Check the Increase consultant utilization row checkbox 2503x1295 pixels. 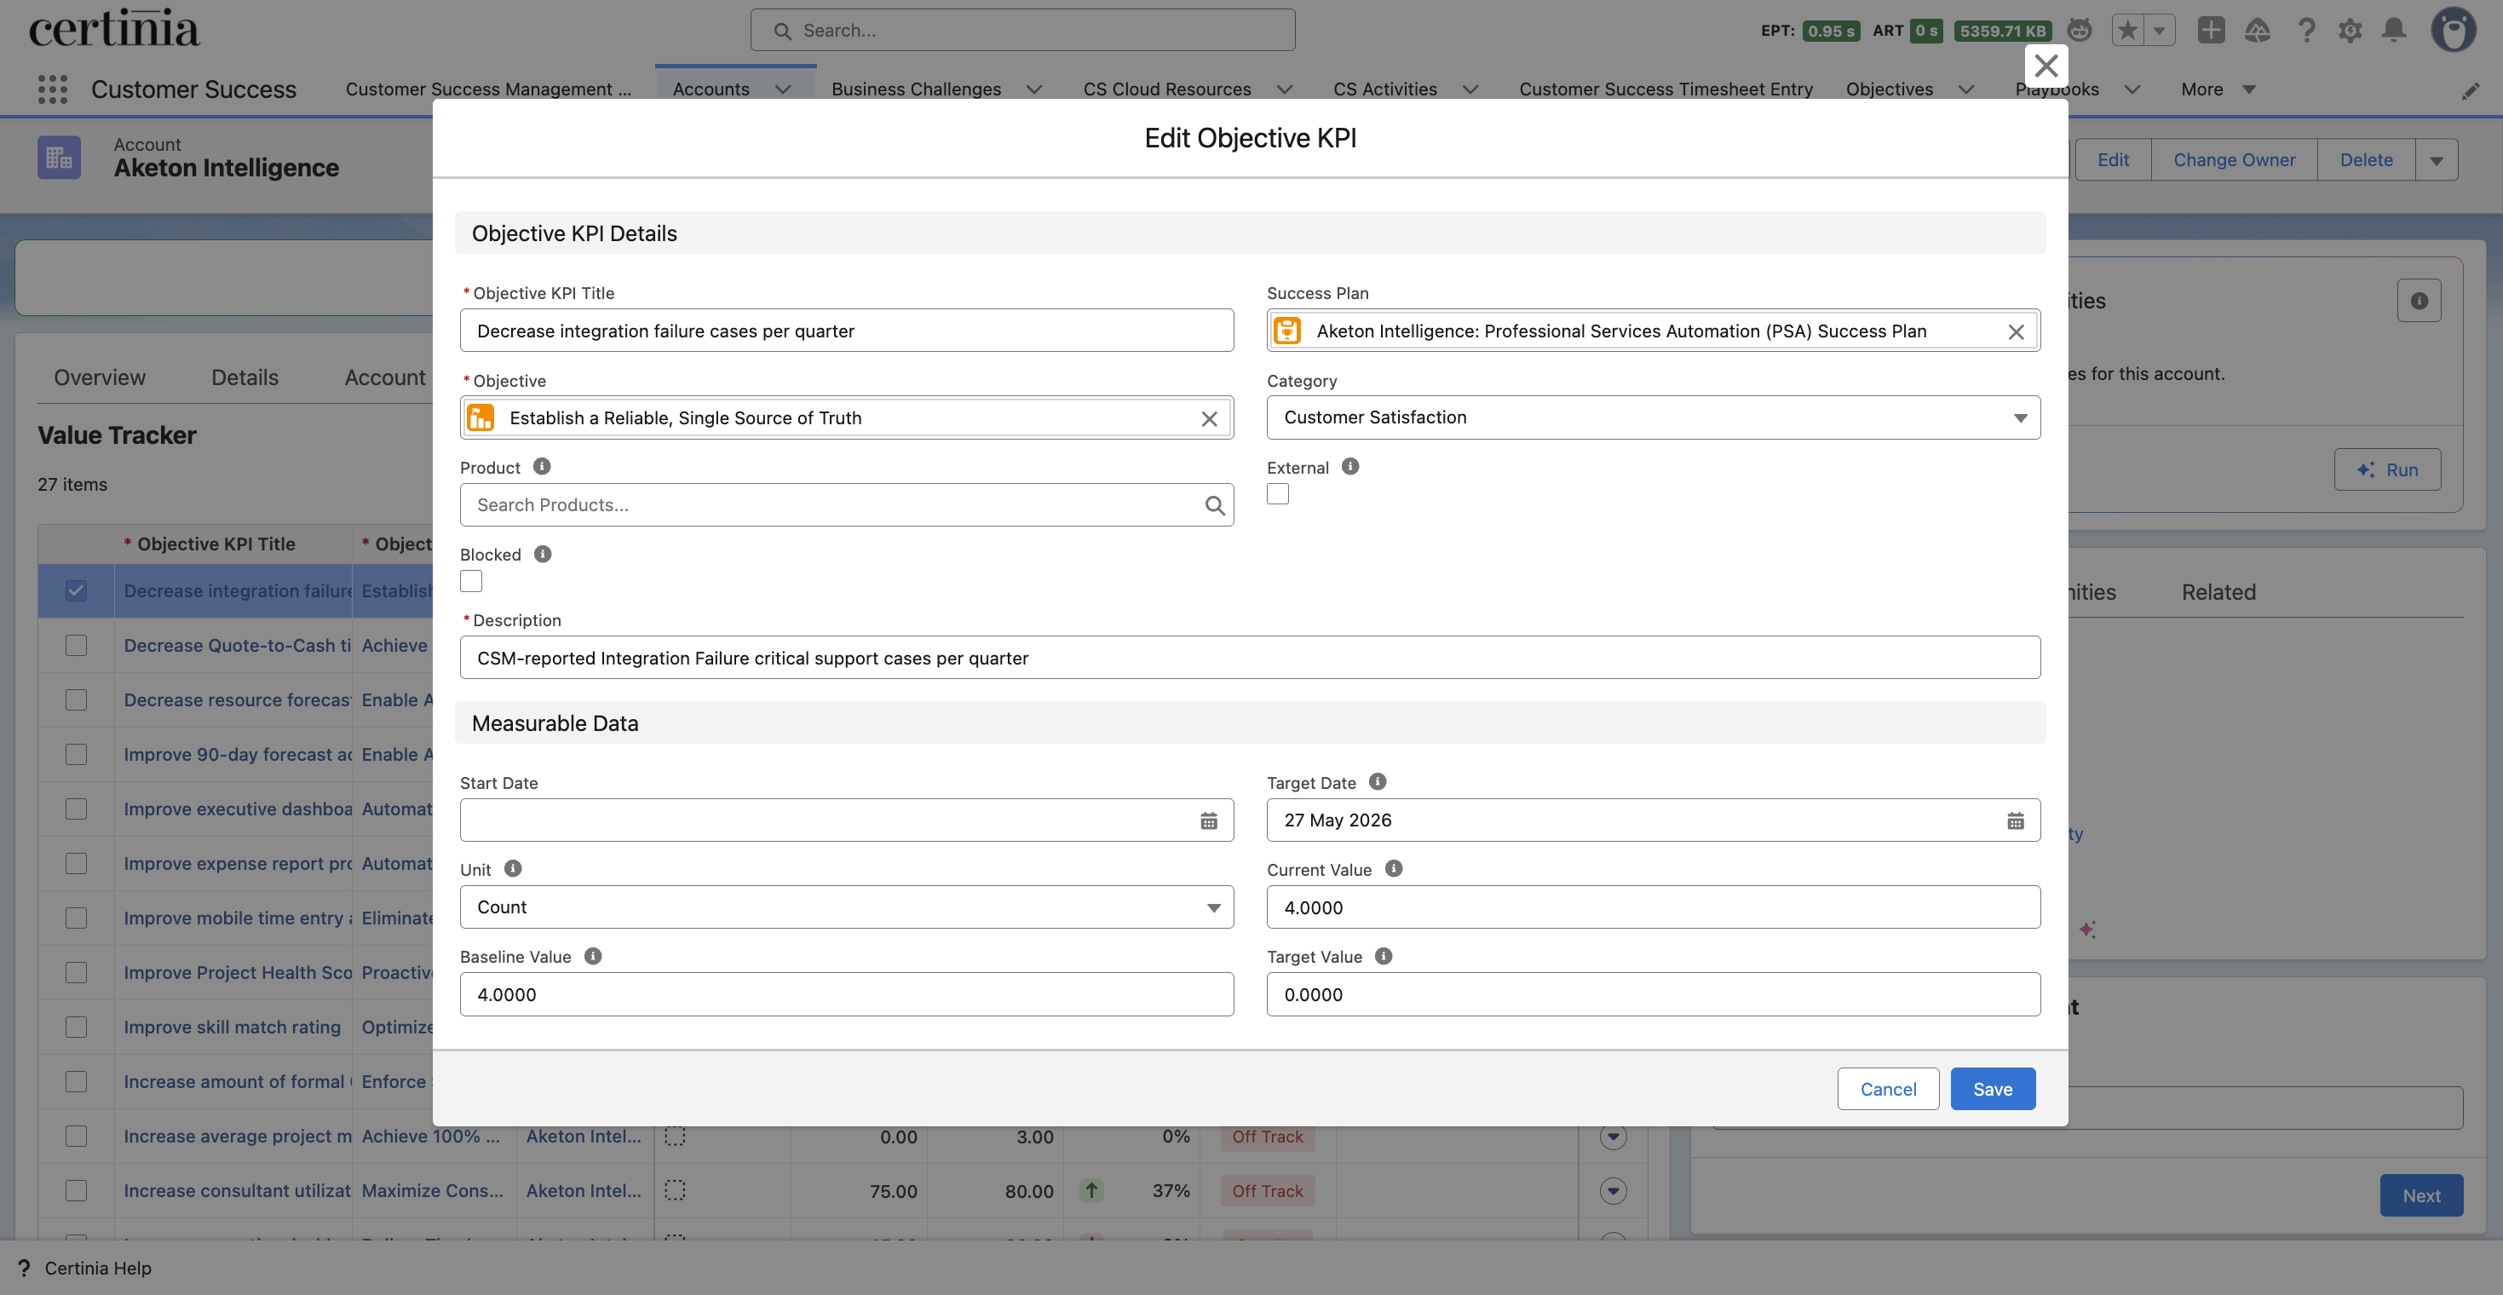pos(76,1190)
